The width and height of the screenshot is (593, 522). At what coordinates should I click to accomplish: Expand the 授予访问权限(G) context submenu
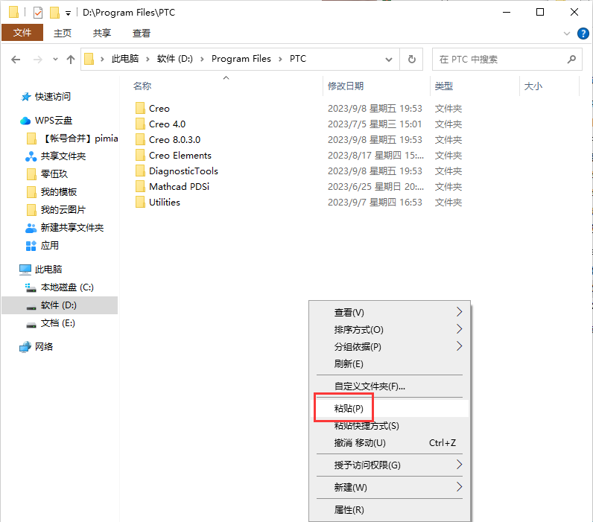point(390,465)
